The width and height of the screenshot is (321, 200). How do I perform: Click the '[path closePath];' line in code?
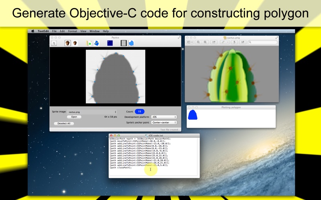(120, 168)
